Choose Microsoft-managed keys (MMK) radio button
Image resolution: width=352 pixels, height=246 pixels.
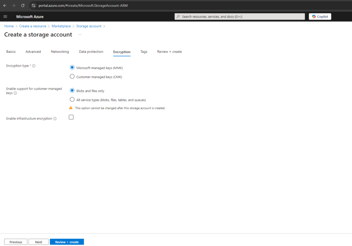point(72,67)
